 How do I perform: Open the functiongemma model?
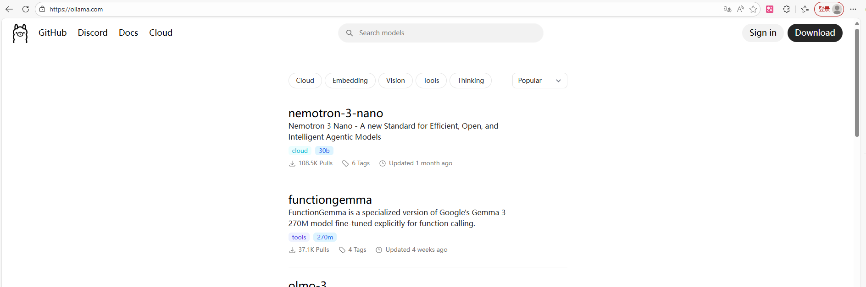coord(330,200)
